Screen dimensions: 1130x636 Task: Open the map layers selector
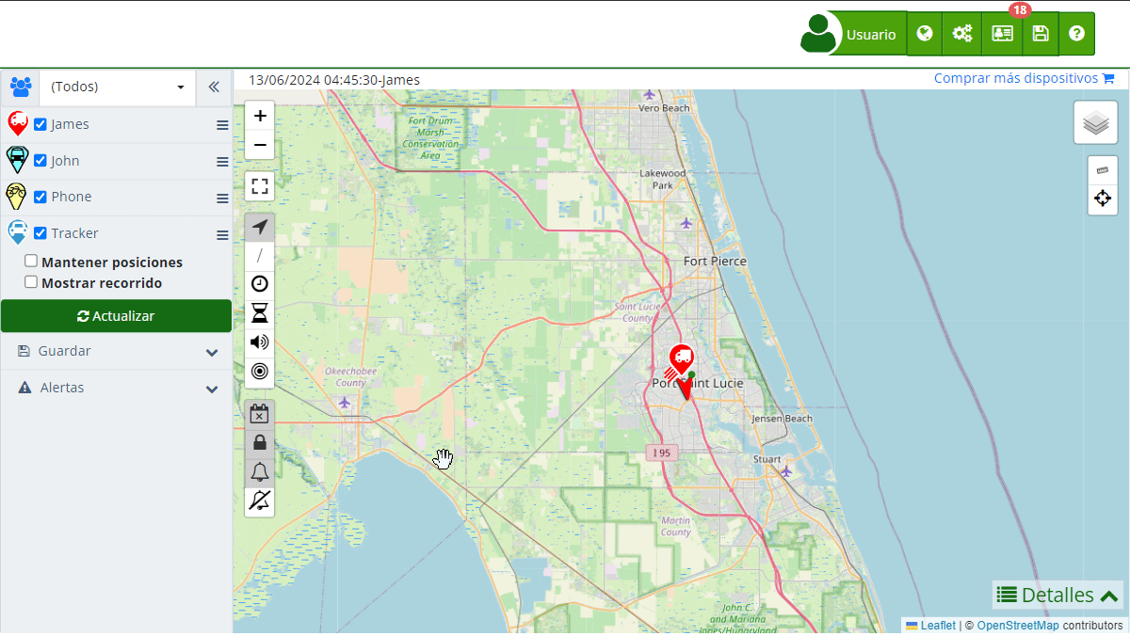pyautogui.click(x=1095, y=123)
